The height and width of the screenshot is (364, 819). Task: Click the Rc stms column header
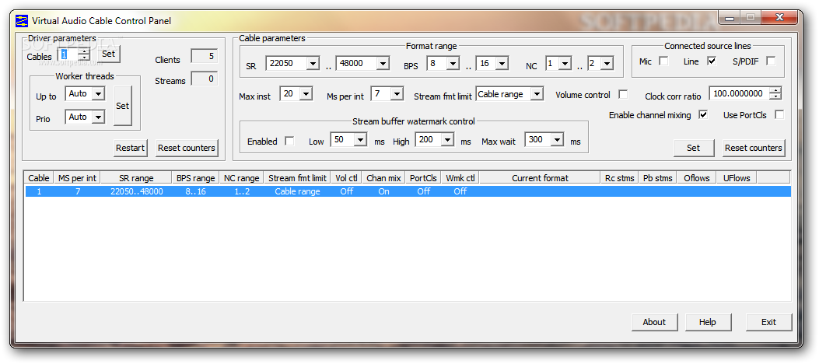[x=620, y=178]
